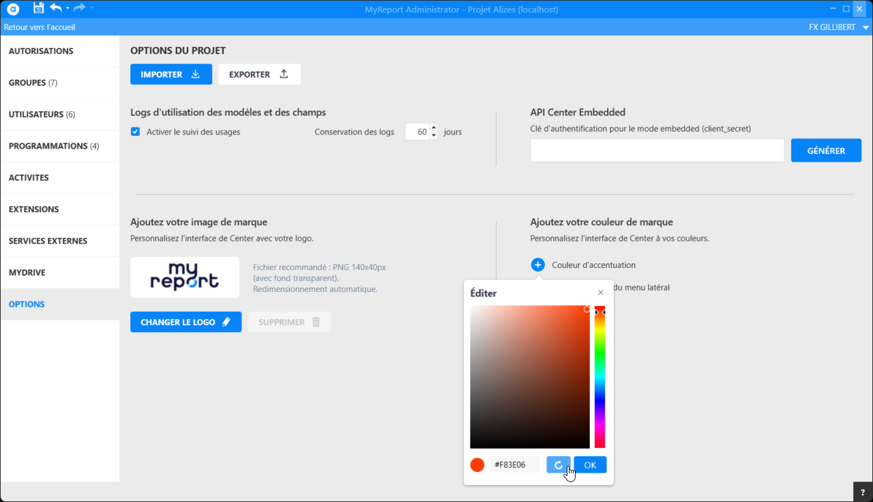Click Changer le logo button
The height and width of the screenshot is (502, 873).
186,322
